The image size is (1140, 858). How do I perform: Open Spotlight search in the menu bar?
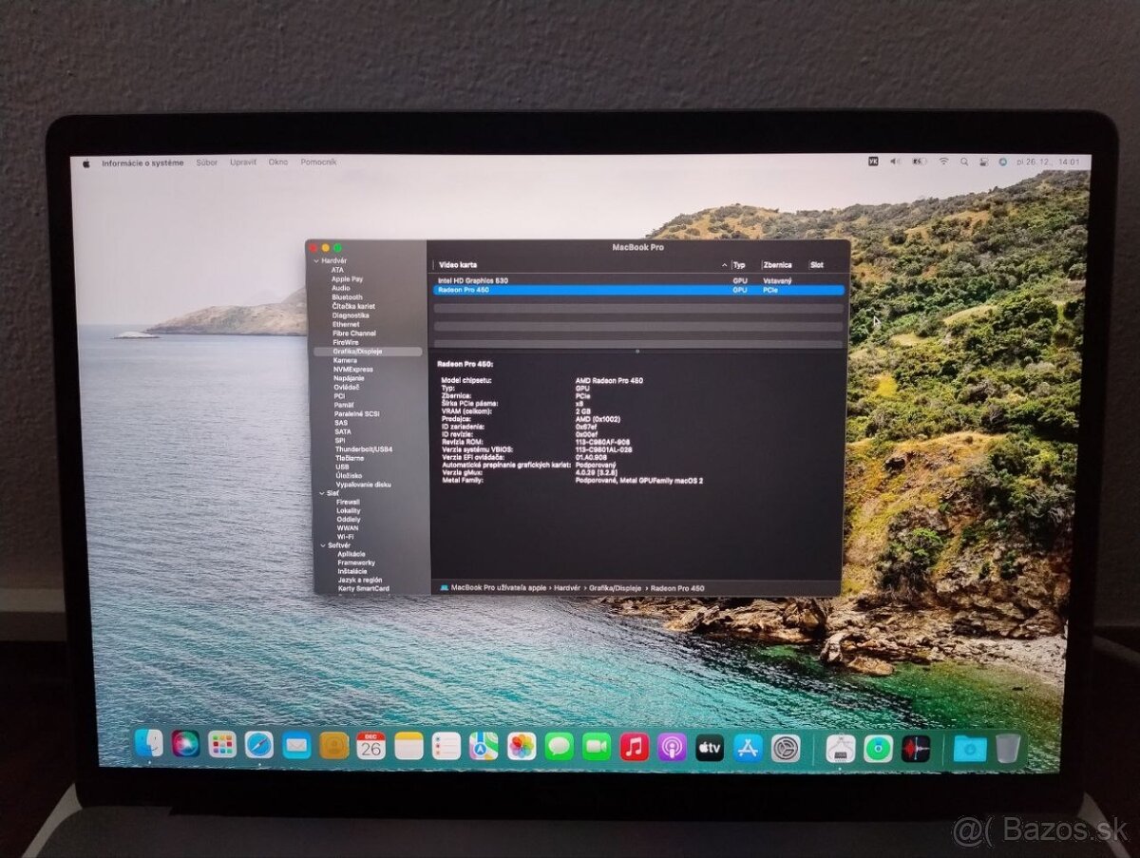(x=964, y=162)
